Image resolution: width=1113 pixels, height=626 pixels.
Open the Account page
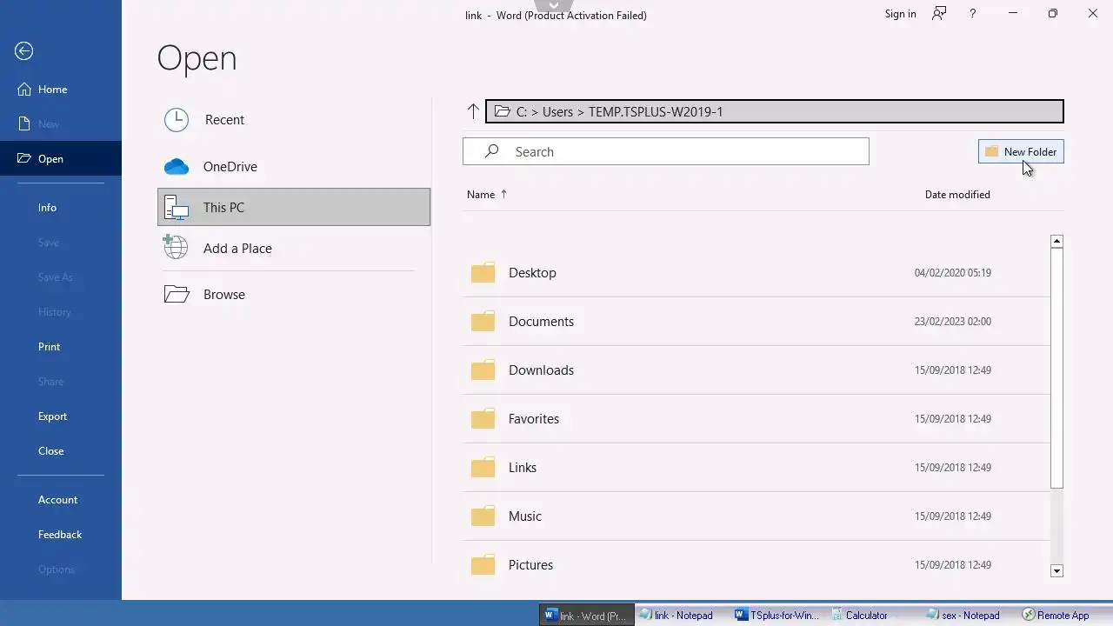(x=61, y=500)
